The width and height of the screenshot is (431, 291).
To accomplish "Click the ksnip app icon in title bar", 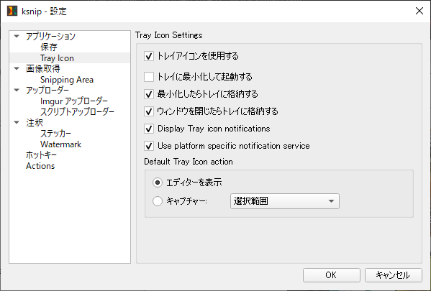I will click(x=12, y=11).
